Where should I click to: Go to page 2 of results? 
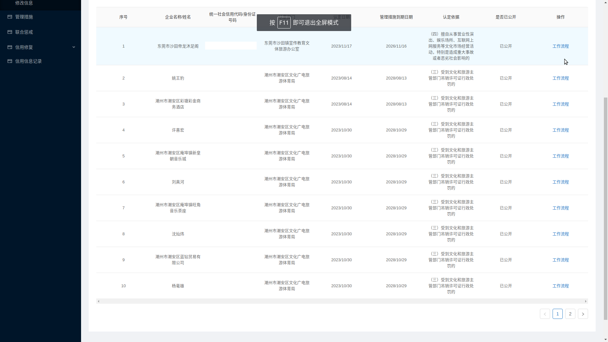570,314
